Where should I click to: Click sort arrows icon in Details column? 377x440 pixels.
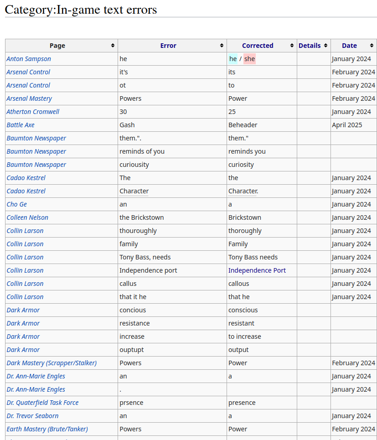click(325, 46)
